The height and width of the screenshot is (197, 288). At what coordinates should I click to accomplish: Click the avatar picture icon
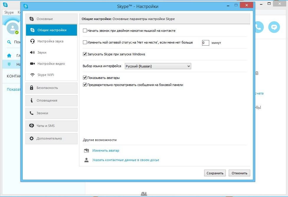click(x=86, y=150)
